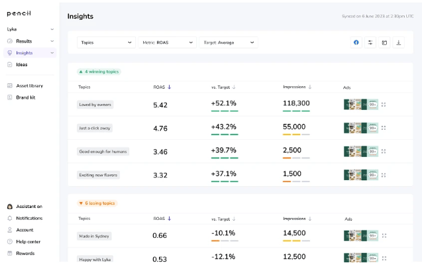Click the 5.42 ROAS value
The height and width of the screenshot is (263, 422).
pos(160,105)
